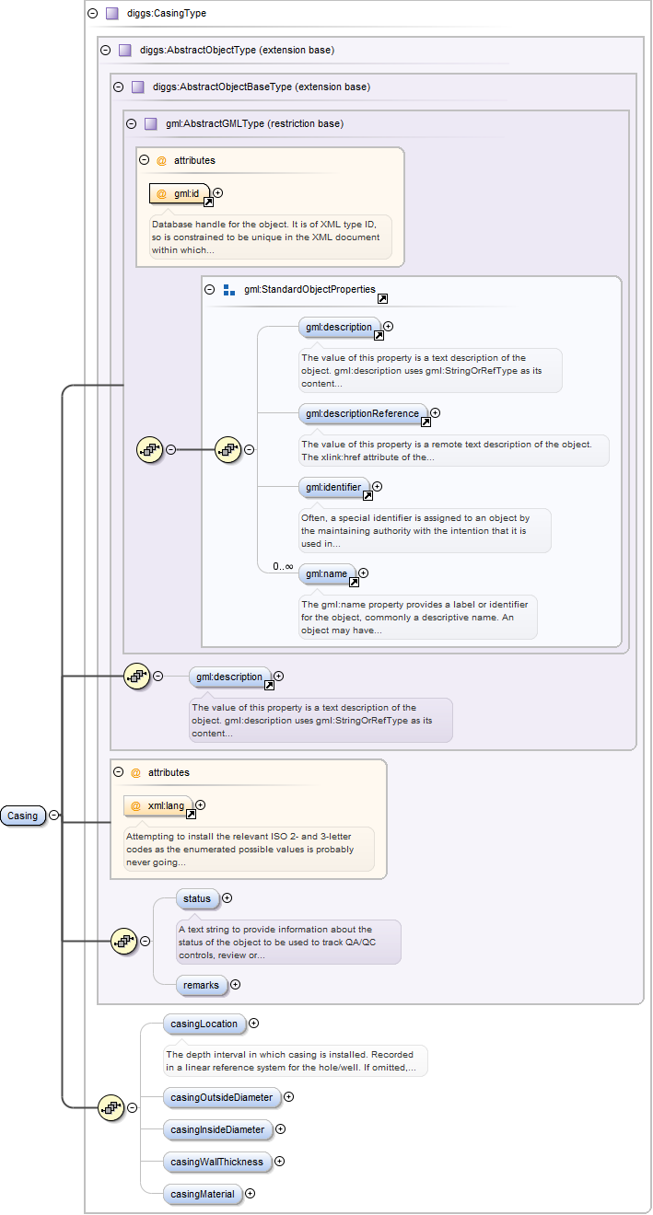
Task: Collapse the gml:AbstractGMLType restriction base section
Action: tap(131, 123)
